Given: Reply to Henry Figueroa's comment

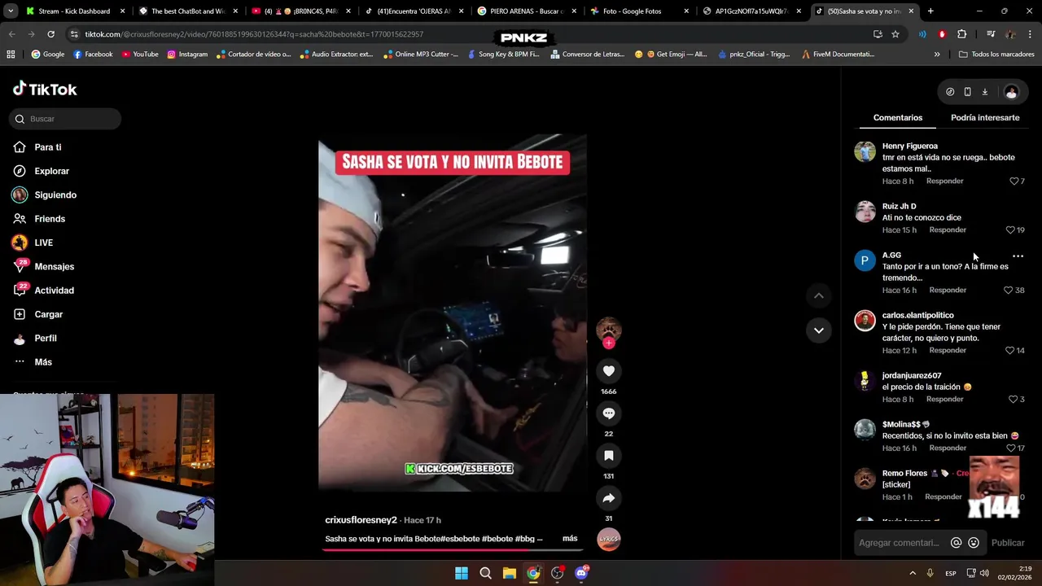Looking at the screenshot, I should (x=944, y=181).
